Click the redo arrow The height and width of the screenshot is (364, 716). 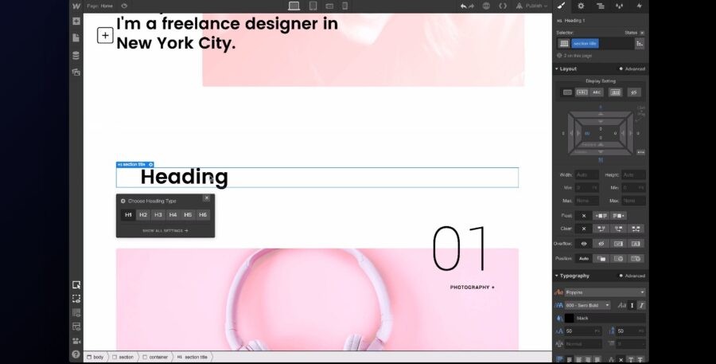(471, 6)
